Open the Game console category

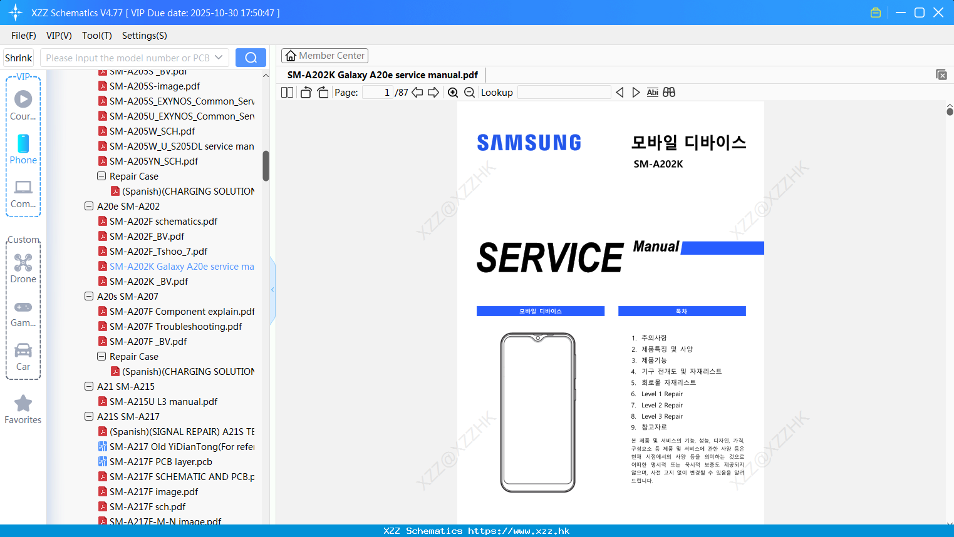[23, 313]
